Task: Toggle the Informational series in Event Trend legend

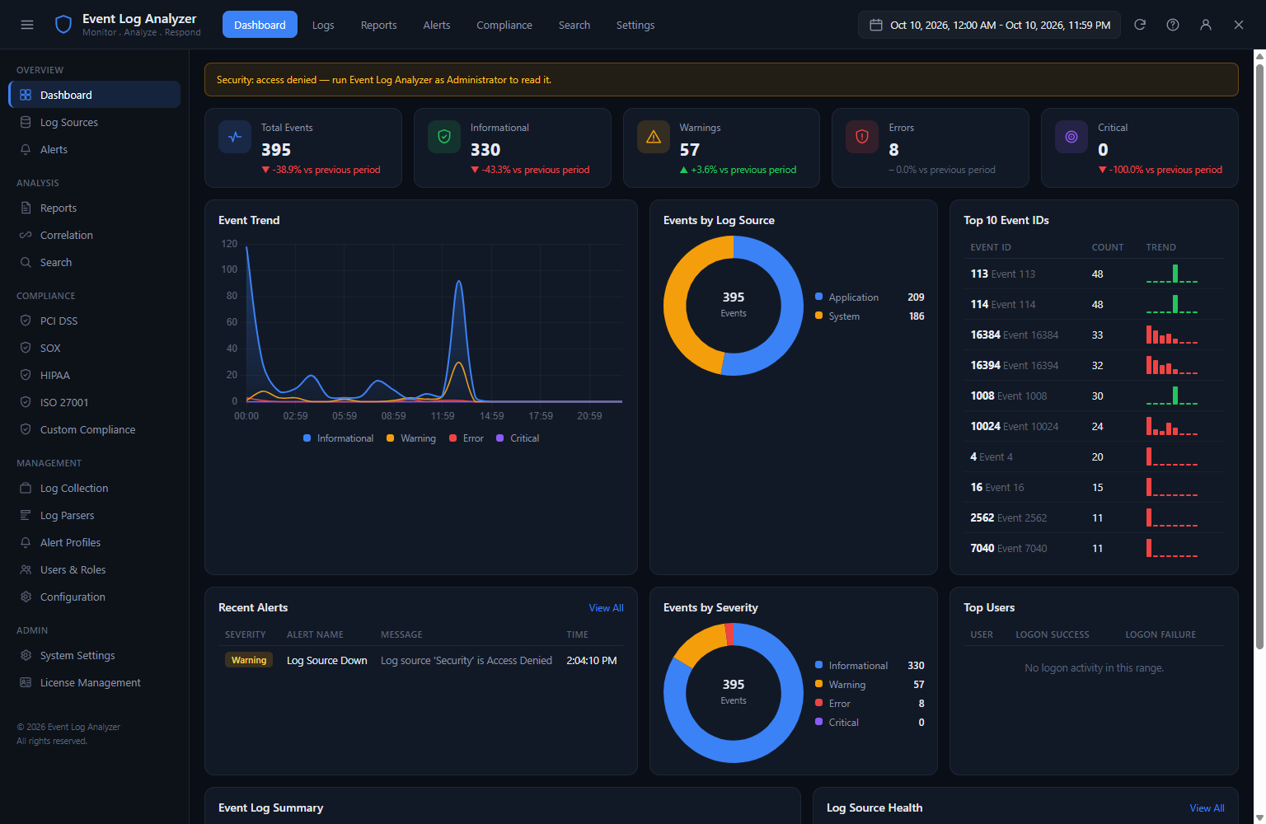Action: (338, 438)
